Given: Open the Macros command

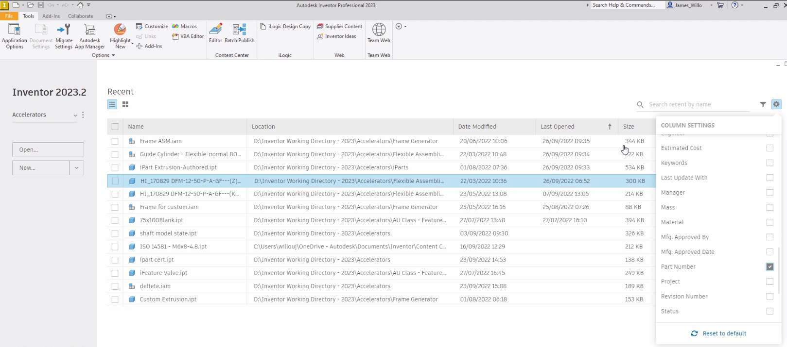Looking at the screenshot, I should [184, 26].
